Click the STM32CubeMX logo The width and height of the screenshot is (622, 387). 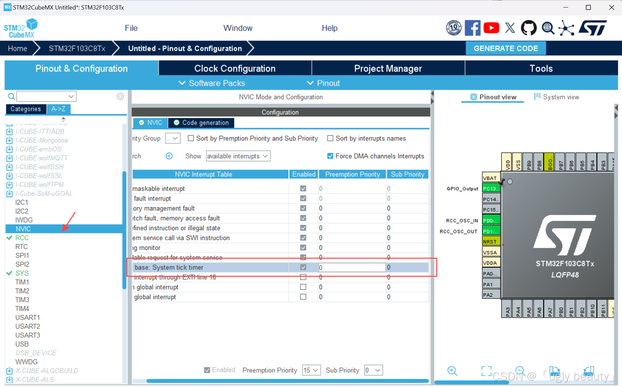coord(21,28)
